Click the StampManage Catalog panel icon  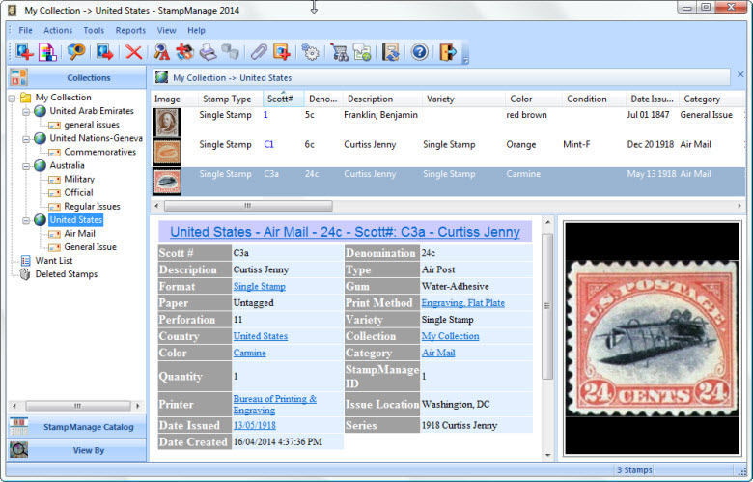pyautogui.click(x=18, y=426)
